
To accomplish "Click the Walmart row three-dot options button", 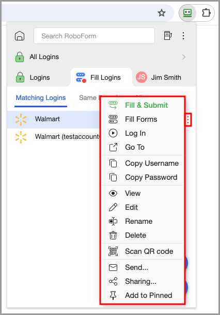I will tap(188, 120).
